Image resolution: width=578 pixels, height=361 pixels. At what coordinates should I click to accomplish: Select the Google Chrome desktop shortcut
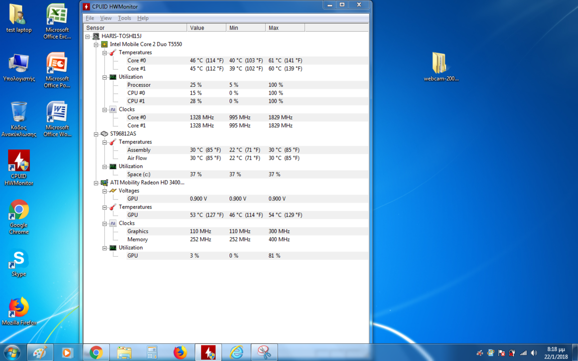(19, 217)
